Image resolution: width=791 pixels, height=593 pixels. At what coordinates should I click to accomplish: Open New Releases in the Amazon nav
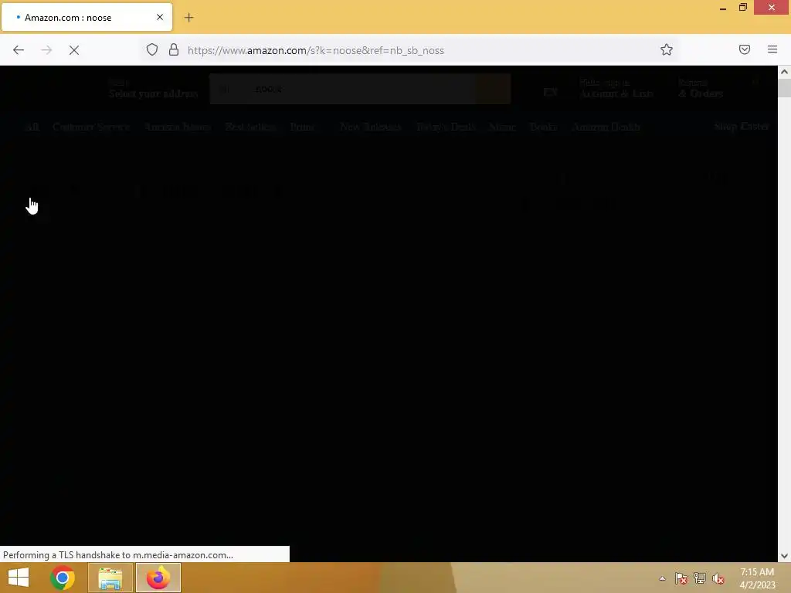pos(370,127)
